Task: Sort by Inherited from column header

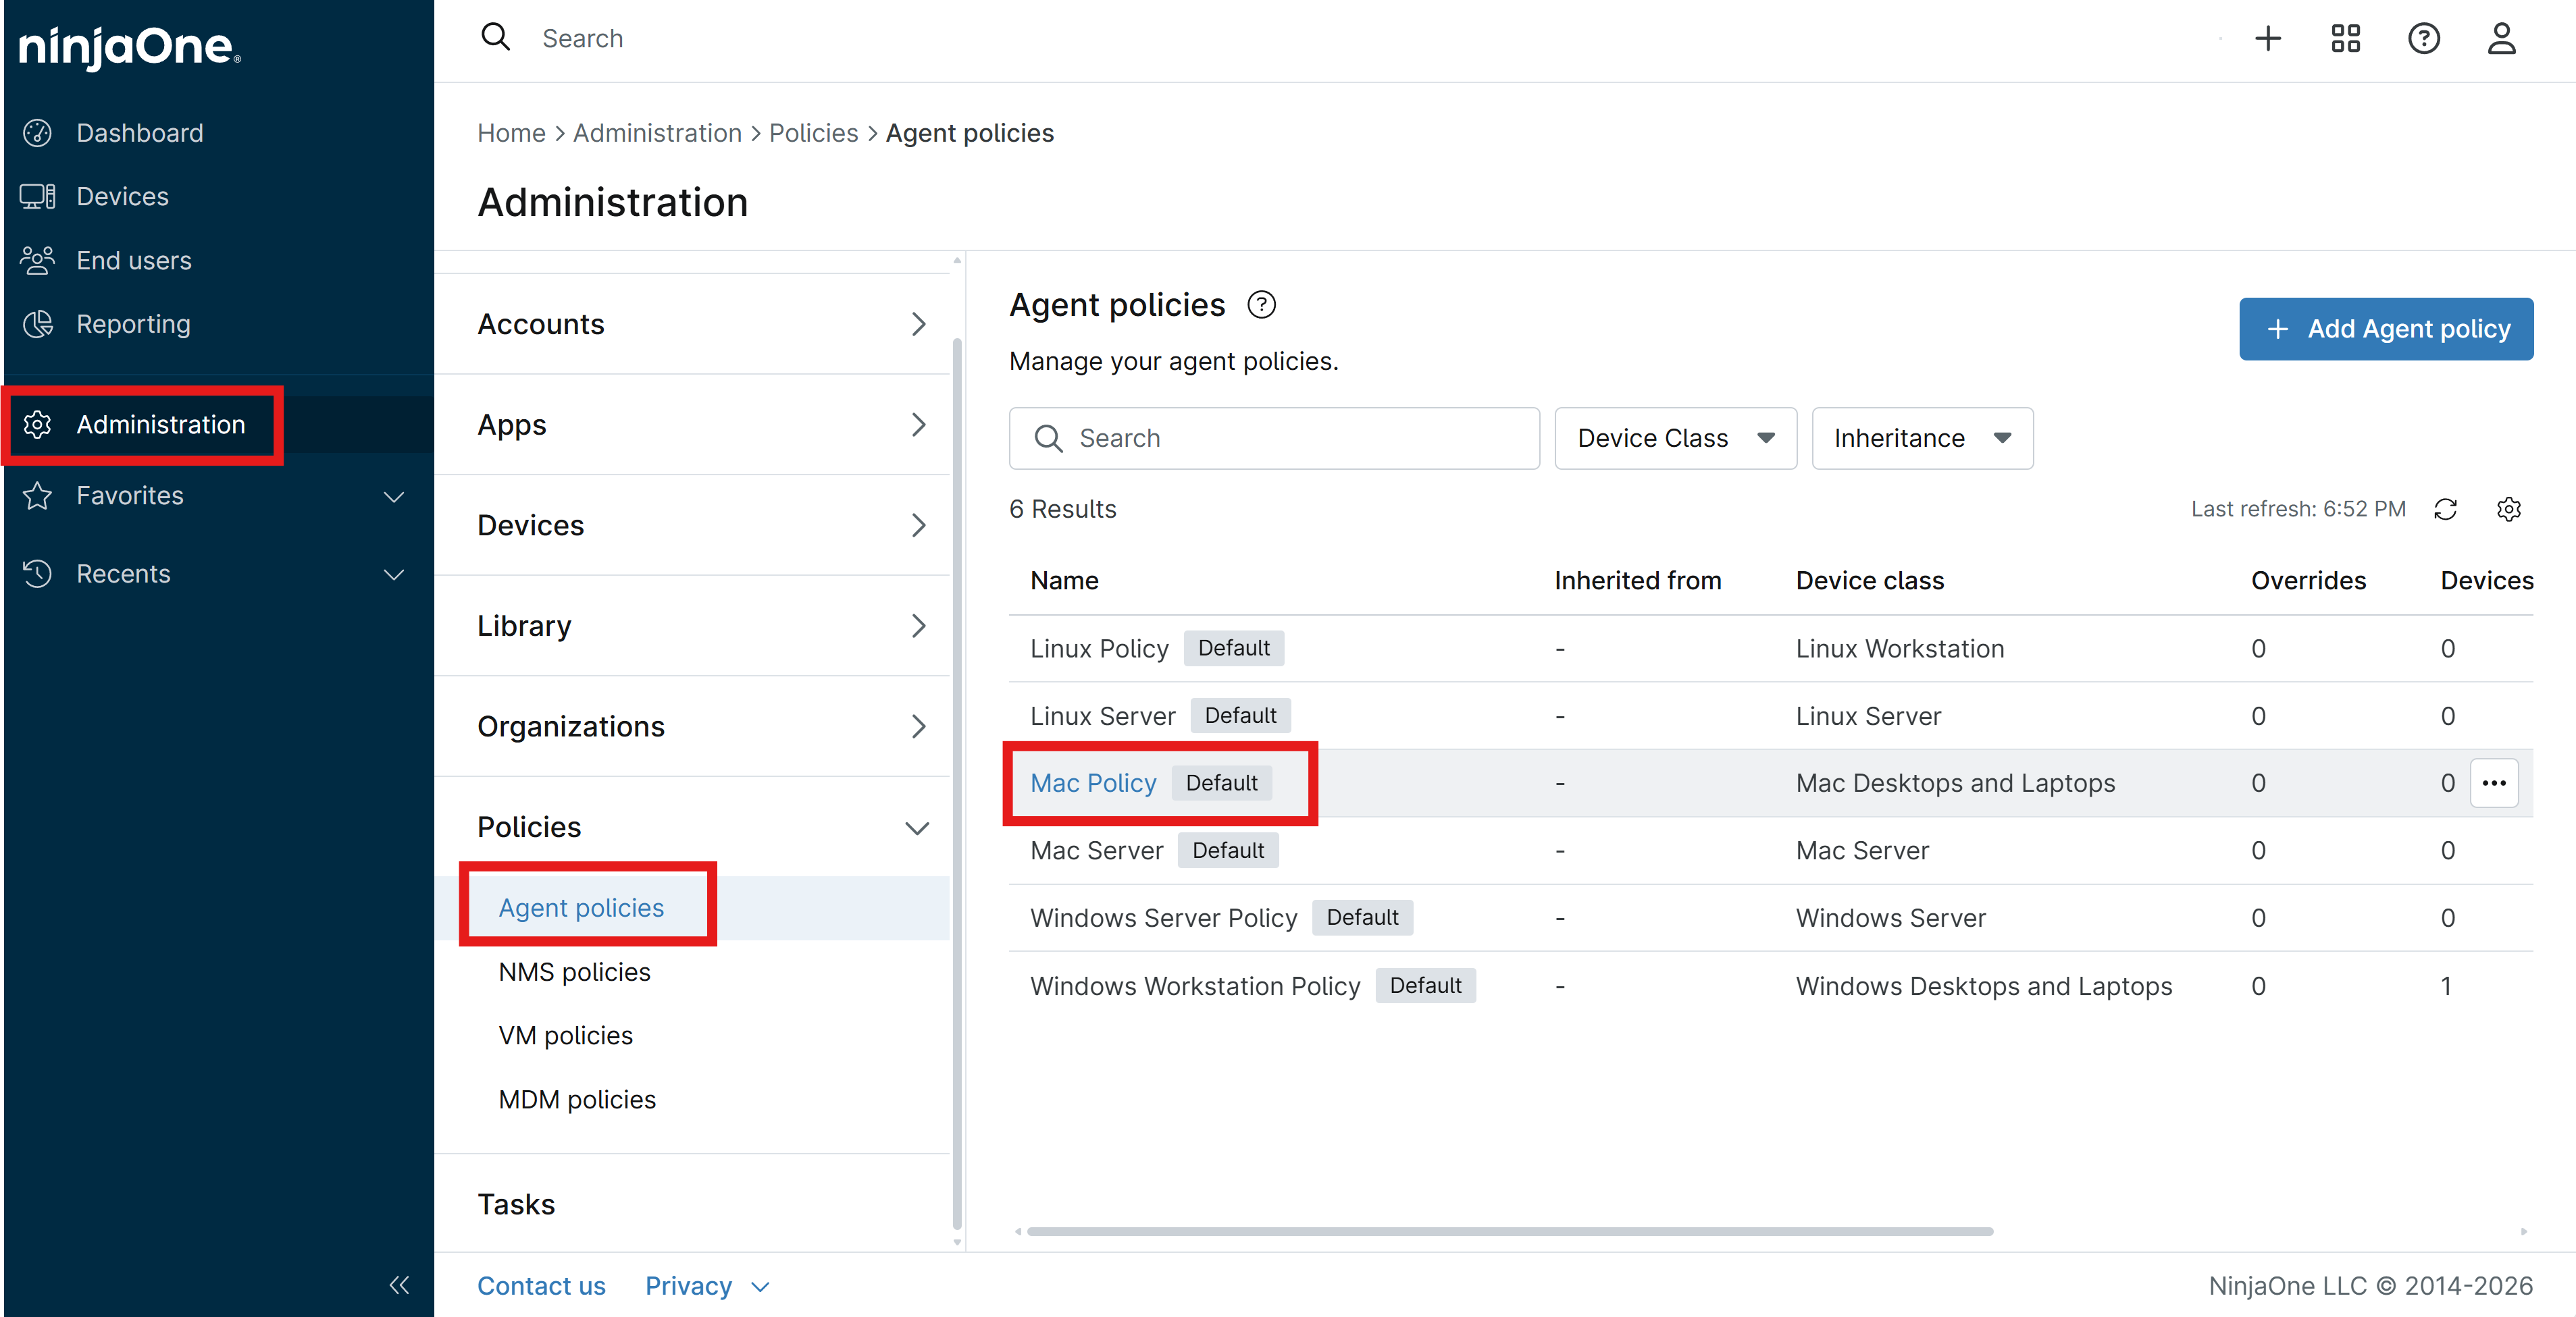Action: [1637, 581]
